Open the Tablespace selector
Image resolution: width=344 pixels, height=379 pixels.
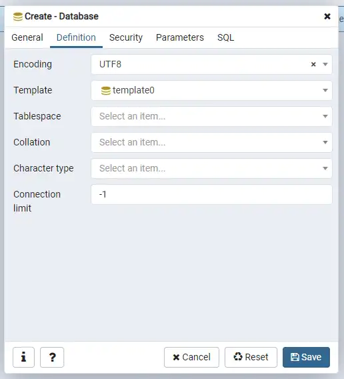pyautogui.click(x=211, y=116)
